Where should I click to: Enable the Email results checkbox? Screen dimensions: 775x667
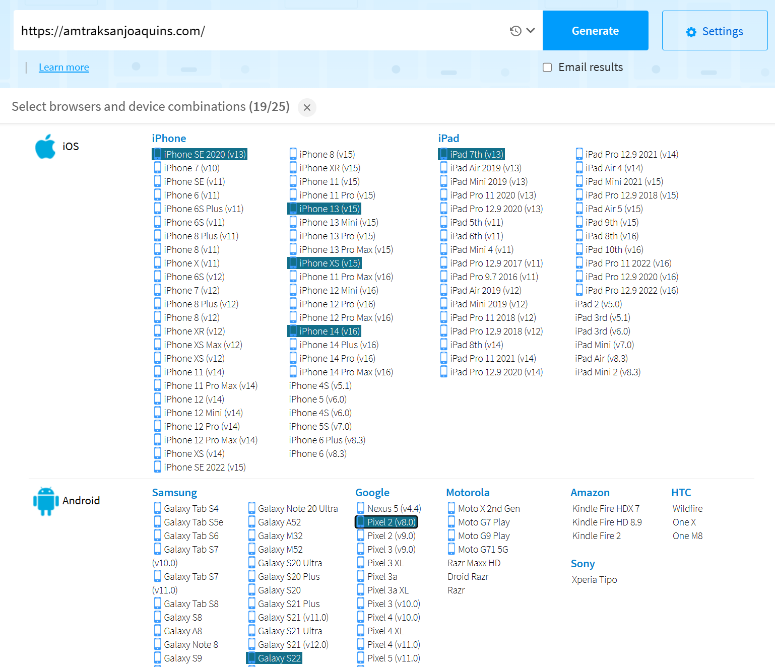[x=547, y=67]
